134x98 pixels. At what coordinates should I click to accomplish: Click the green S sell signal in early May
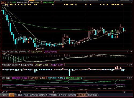point(35,39)
